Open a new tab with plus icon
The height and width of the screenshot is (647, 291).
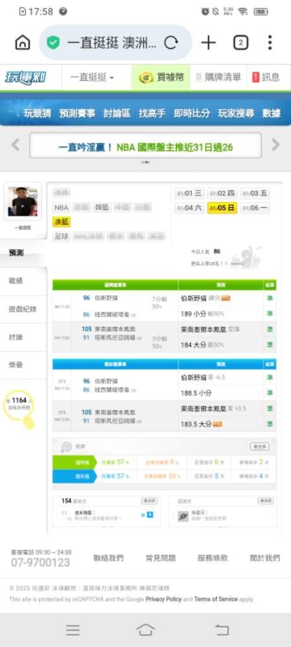(x=209, y=43)
